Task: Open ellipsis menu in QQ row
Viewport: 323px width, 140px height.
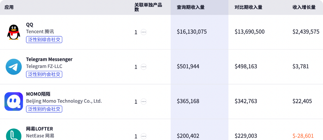Action: pos(143,32)
